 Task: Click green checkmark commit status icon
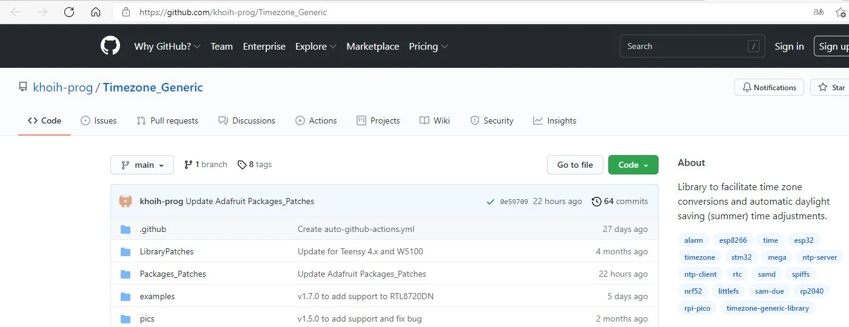(490, 202)
